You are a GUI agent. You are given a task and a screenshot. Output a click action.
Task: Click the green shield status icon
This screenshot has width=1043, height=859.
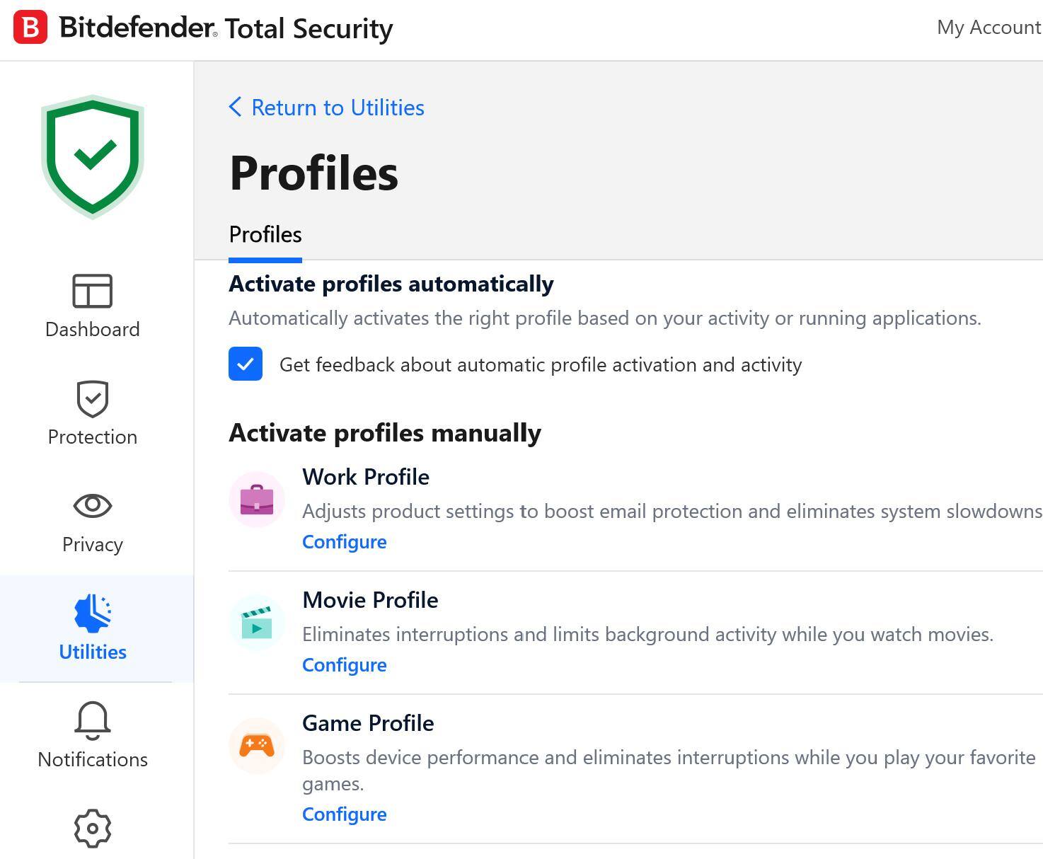point(93,156)
